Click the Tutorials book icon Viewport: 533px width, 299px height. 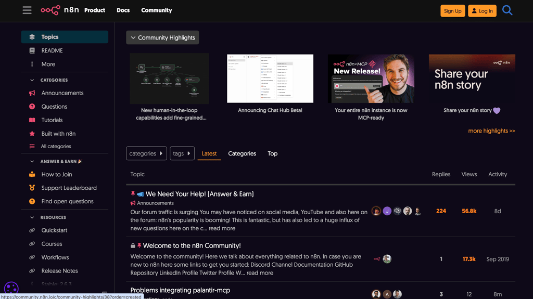(32, 120)
